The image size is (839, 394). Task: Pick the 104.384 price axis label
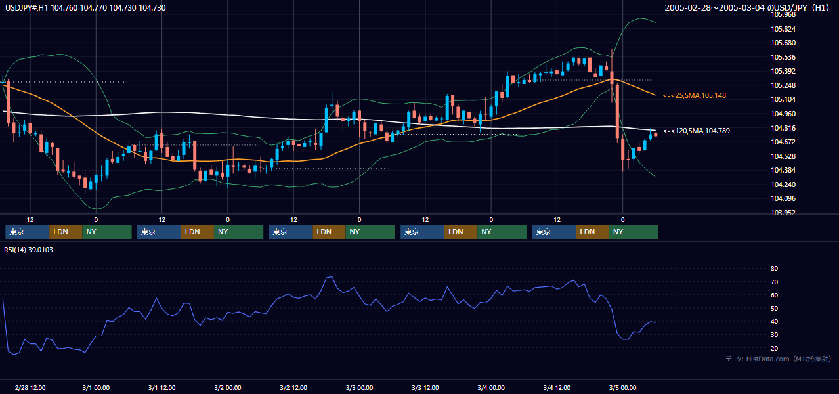pos(783,170)
